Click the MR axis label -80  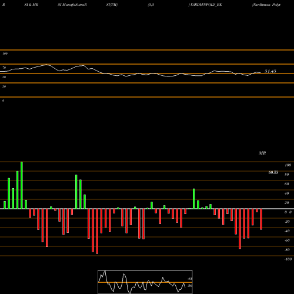point(287,250)
